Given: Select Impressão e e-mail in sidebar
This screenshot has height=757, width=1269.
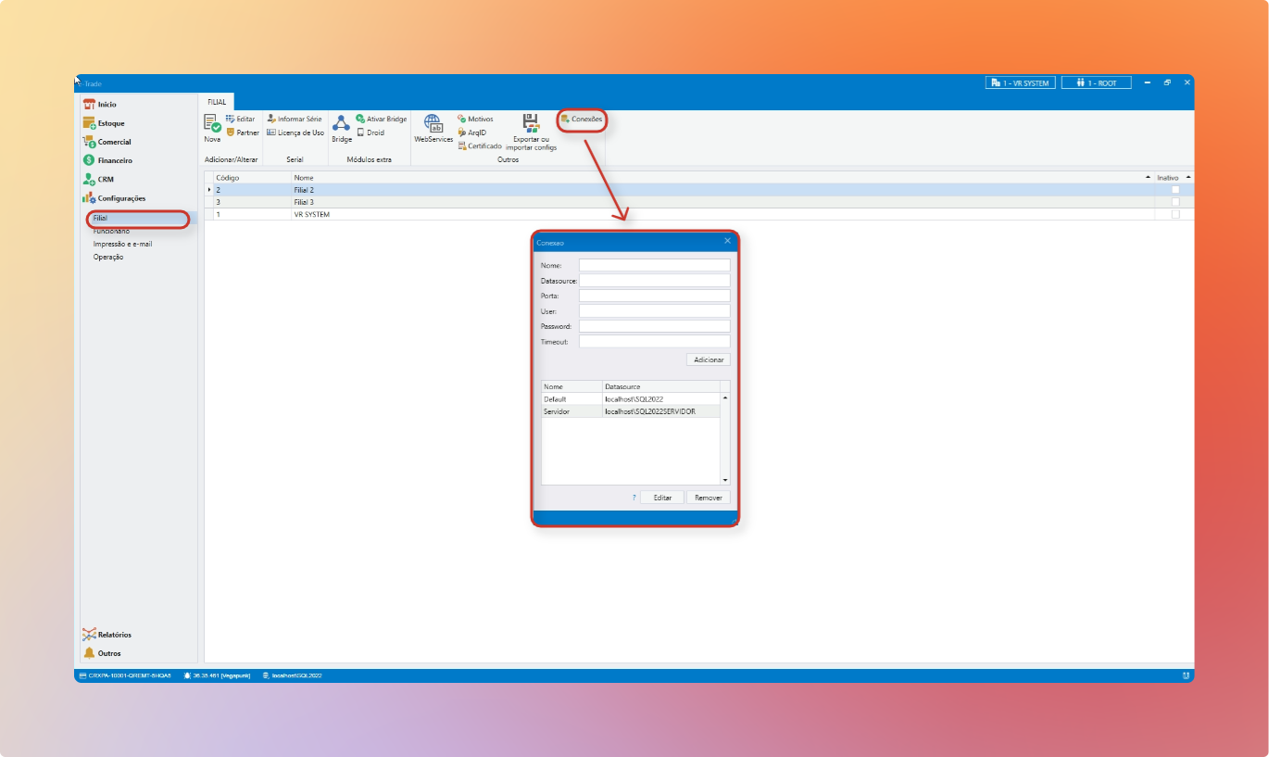Looking at the screenshot, I should [122, 245].
